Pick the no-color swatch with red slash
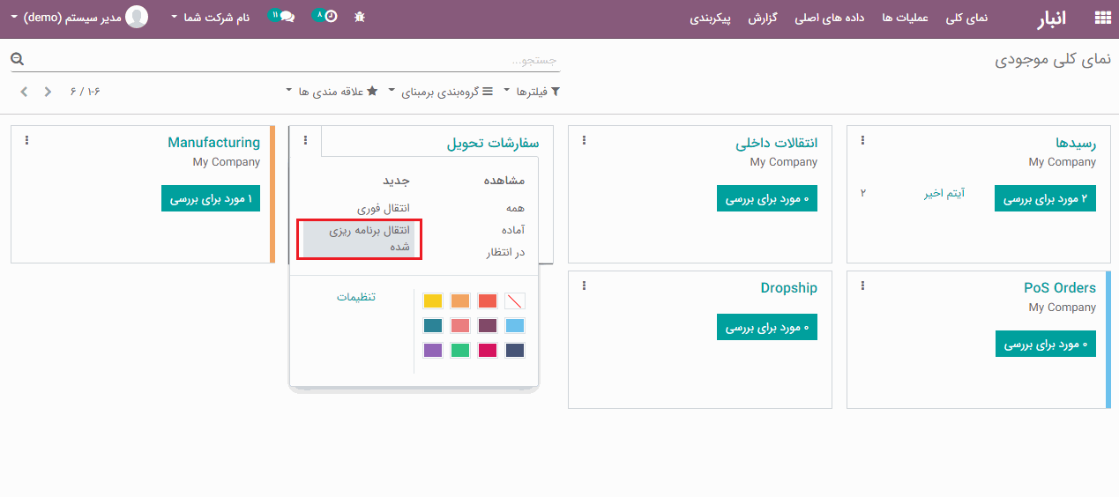 coord(515,300)
